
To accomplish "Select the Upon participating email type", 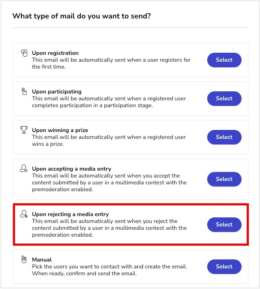I will click(224, 99).
